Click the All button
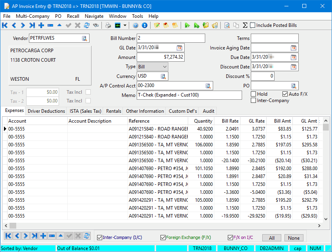The width and height of the screenshot is (332, 252). tap(271, 238)
